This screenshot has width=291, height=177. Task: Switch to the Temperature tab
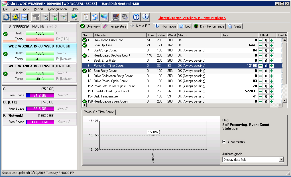[115, 26]
